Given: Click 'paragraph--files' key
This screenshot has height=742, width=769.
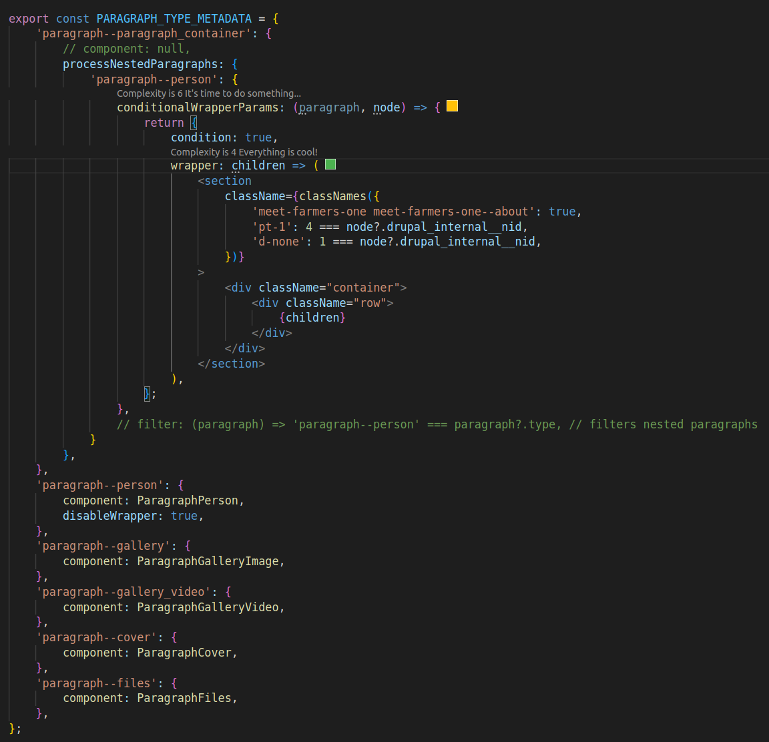Looking at the screenshot, I should click(96, 683).
